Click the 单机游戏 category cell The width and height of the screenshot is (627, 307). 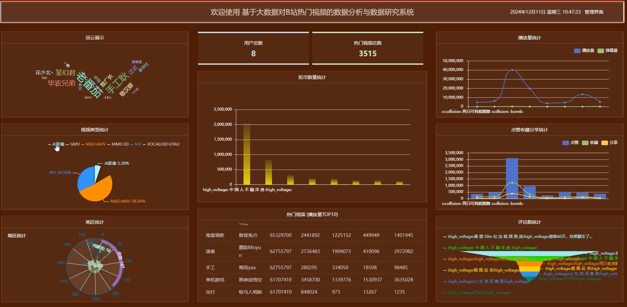[x=215, y=280]
